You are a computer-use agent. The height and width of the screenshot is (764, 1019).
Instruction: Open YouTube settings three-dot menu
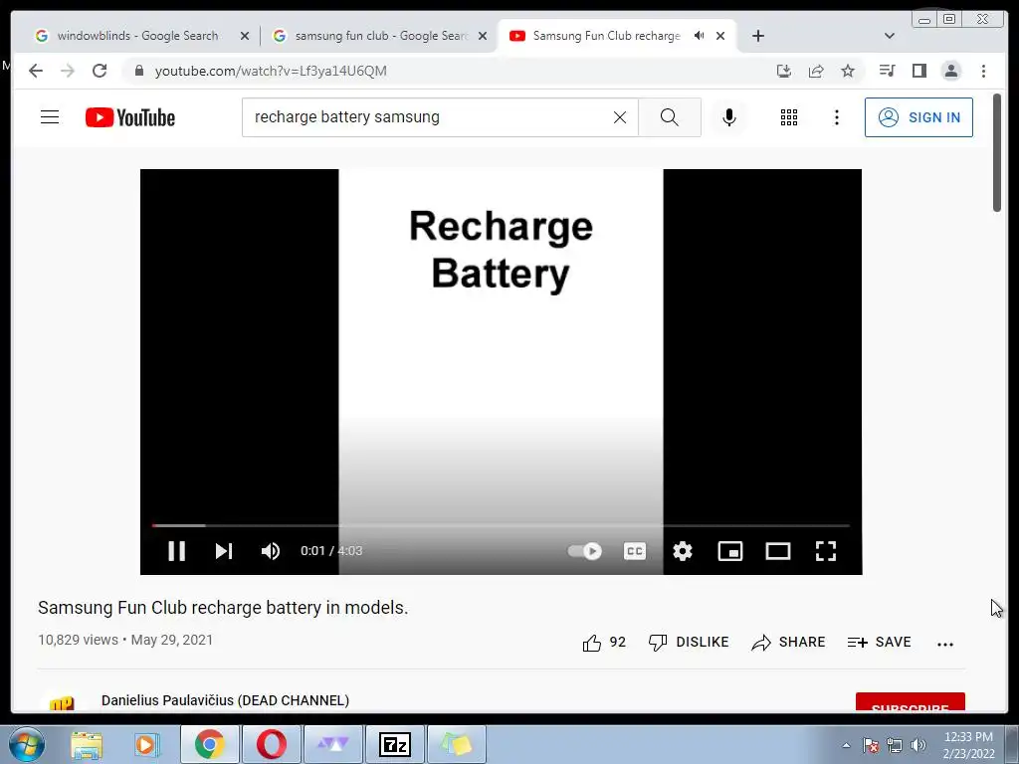coord(836,117)
